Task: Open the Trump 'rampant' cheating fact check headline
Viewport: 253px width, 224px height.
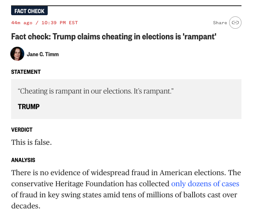Action: coord(114,36)
